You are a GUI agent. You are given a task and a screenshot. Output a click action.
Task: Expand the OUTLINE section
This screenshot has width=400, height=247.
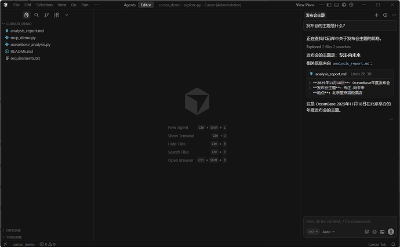(x=13, y=230)
